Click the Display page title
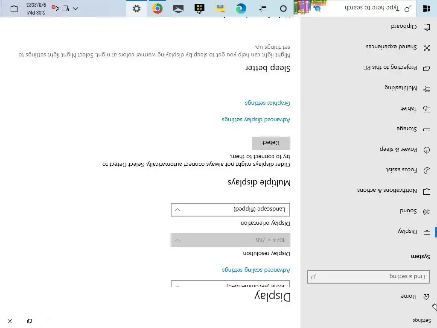Viewport: 437px width, 328px height. pos(272,296)
